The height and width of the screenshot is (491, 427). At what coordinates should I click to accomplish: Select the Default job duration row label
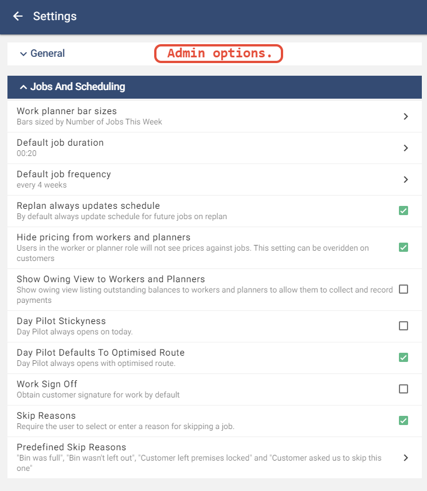click(60, 143)
